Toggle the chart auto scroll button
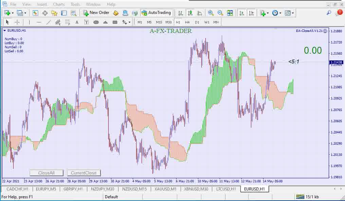The width and height of the screenshot is (345, 201). pos(242,13)
